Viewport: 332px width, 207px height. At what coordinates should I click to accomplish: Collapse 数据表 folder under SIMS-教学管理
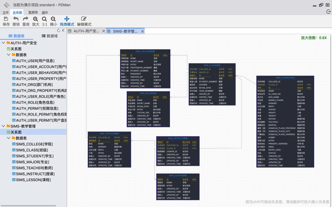(x=9, y=138)
